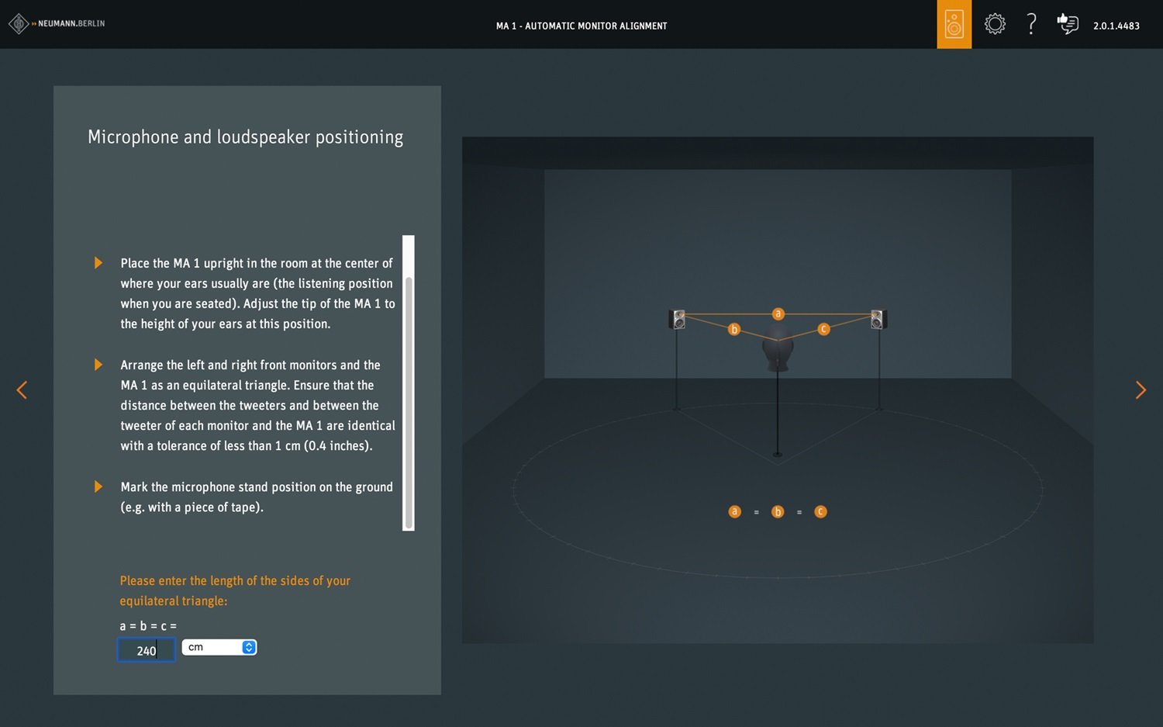Image resolution: width=1163 pixels, height=727 pixels.
Task: Click the bullet arrow beside "Place the MA 1 upright"
Action: 98,263
